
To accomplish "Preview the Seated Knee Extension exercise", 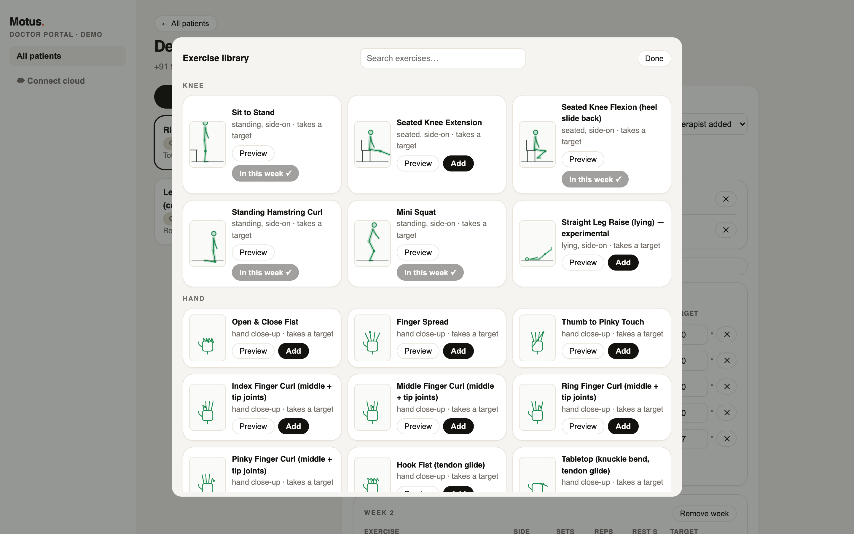I will point(418,163).
